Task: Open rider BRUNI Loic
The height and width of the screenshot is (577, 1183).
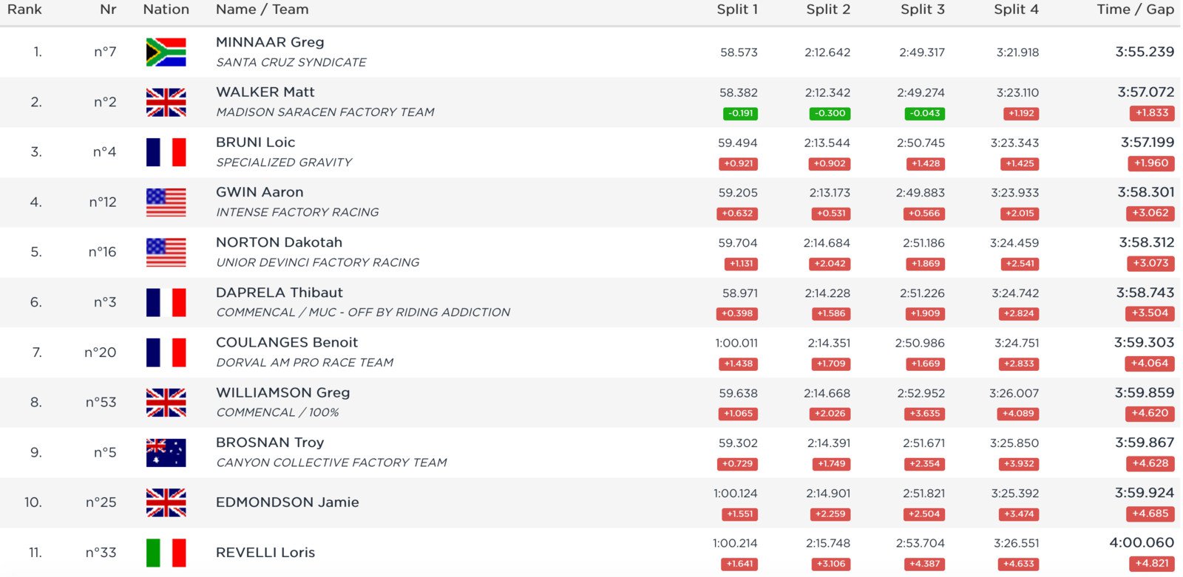Action: point(256,143)
